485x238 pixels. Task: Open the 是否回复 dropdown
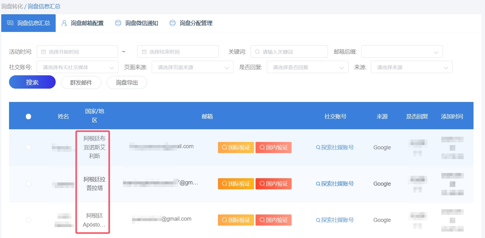[x=307, y=67]
